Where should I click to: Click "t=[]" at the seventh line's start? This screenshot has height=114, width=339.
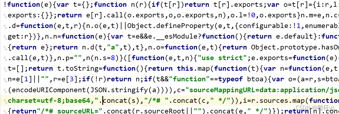coord(16,69)
